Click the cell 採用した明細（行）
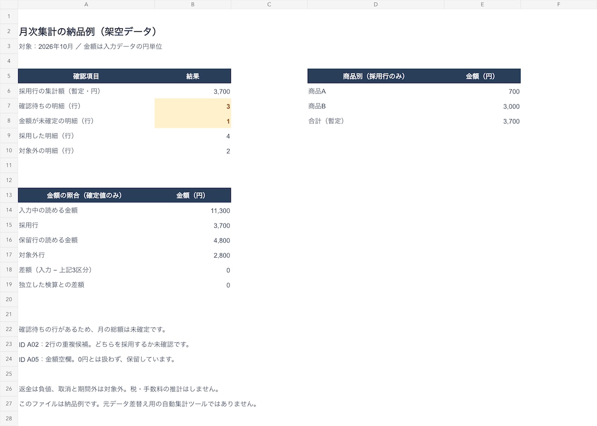 point(86,135)
